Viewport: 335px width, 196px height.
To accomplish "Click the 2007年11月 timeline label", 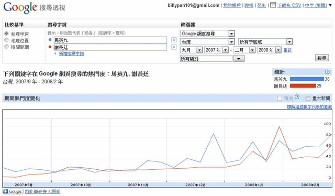I will coord(138,185).
